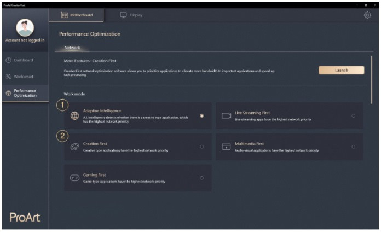Click the WorkSmart sidebar icon

click(x=9, y=77)
